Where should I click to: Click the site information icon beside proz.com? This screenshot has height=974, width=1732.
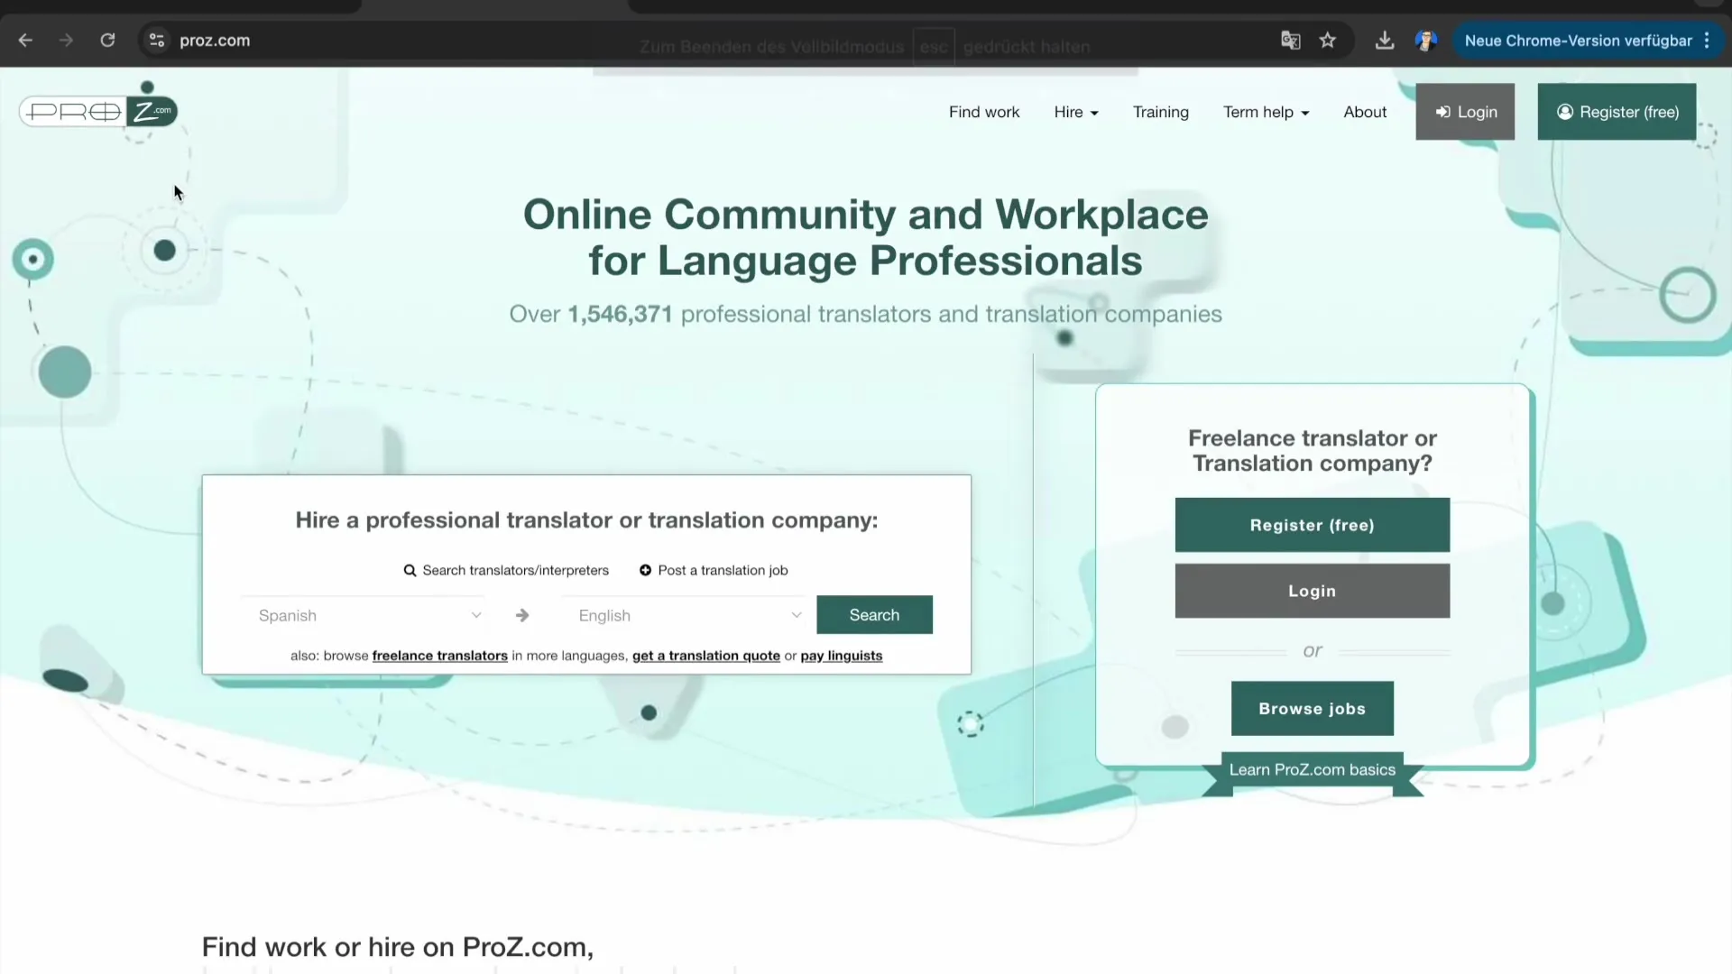(x=157, y=41)
